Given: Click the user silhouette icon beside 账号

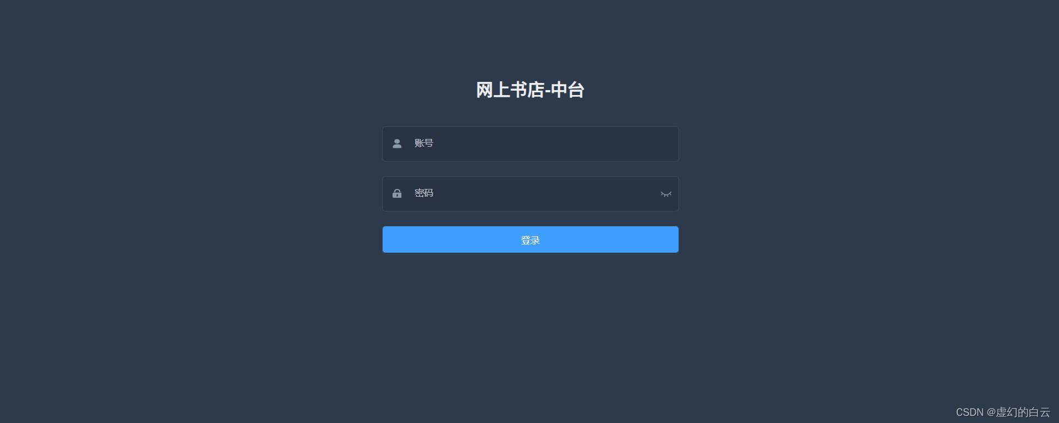Looking at the screenshot, I should [x=397, y=144].
